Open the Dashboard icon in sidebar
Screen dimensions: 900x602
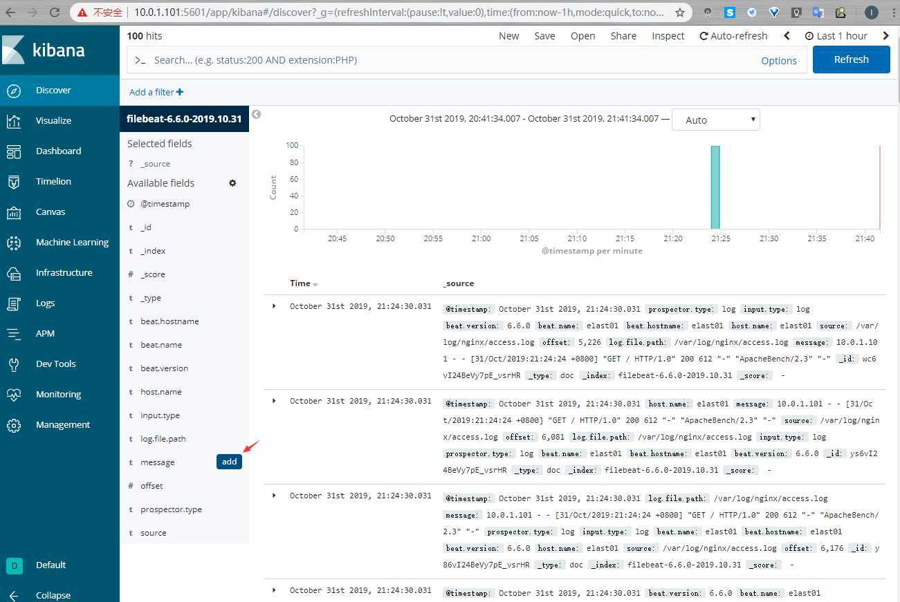pos(14,151)
